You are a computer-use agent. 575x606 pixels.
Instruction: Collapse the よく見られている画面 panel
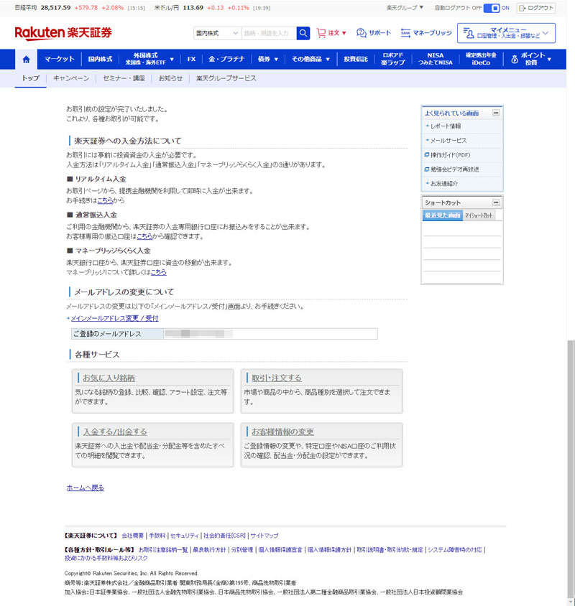coord(496,113)
